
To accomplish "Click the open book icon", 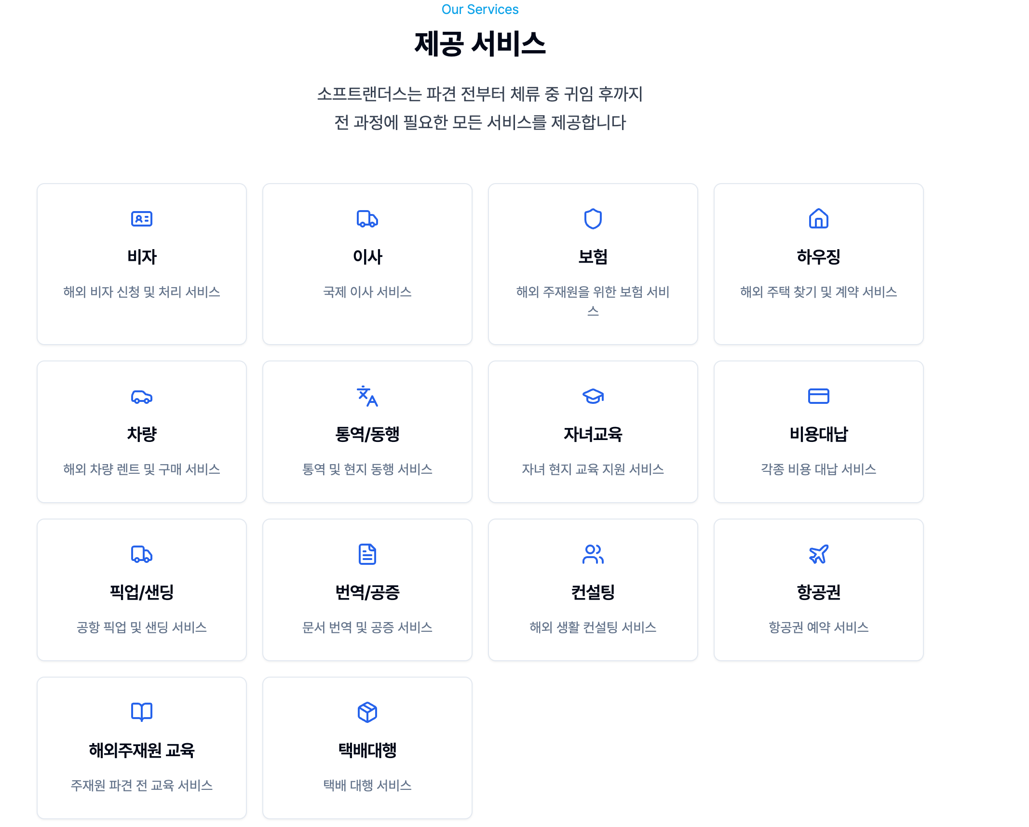I will pyautogui.click(x=142, y=712).
